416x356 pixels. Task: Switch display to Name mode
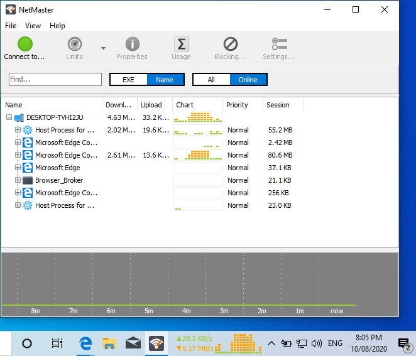click(x=165, y=80)
